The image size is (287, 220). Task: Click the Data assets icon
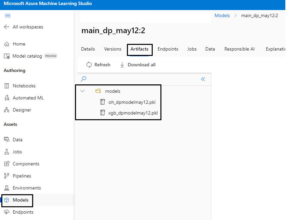[x=7, y=140]
